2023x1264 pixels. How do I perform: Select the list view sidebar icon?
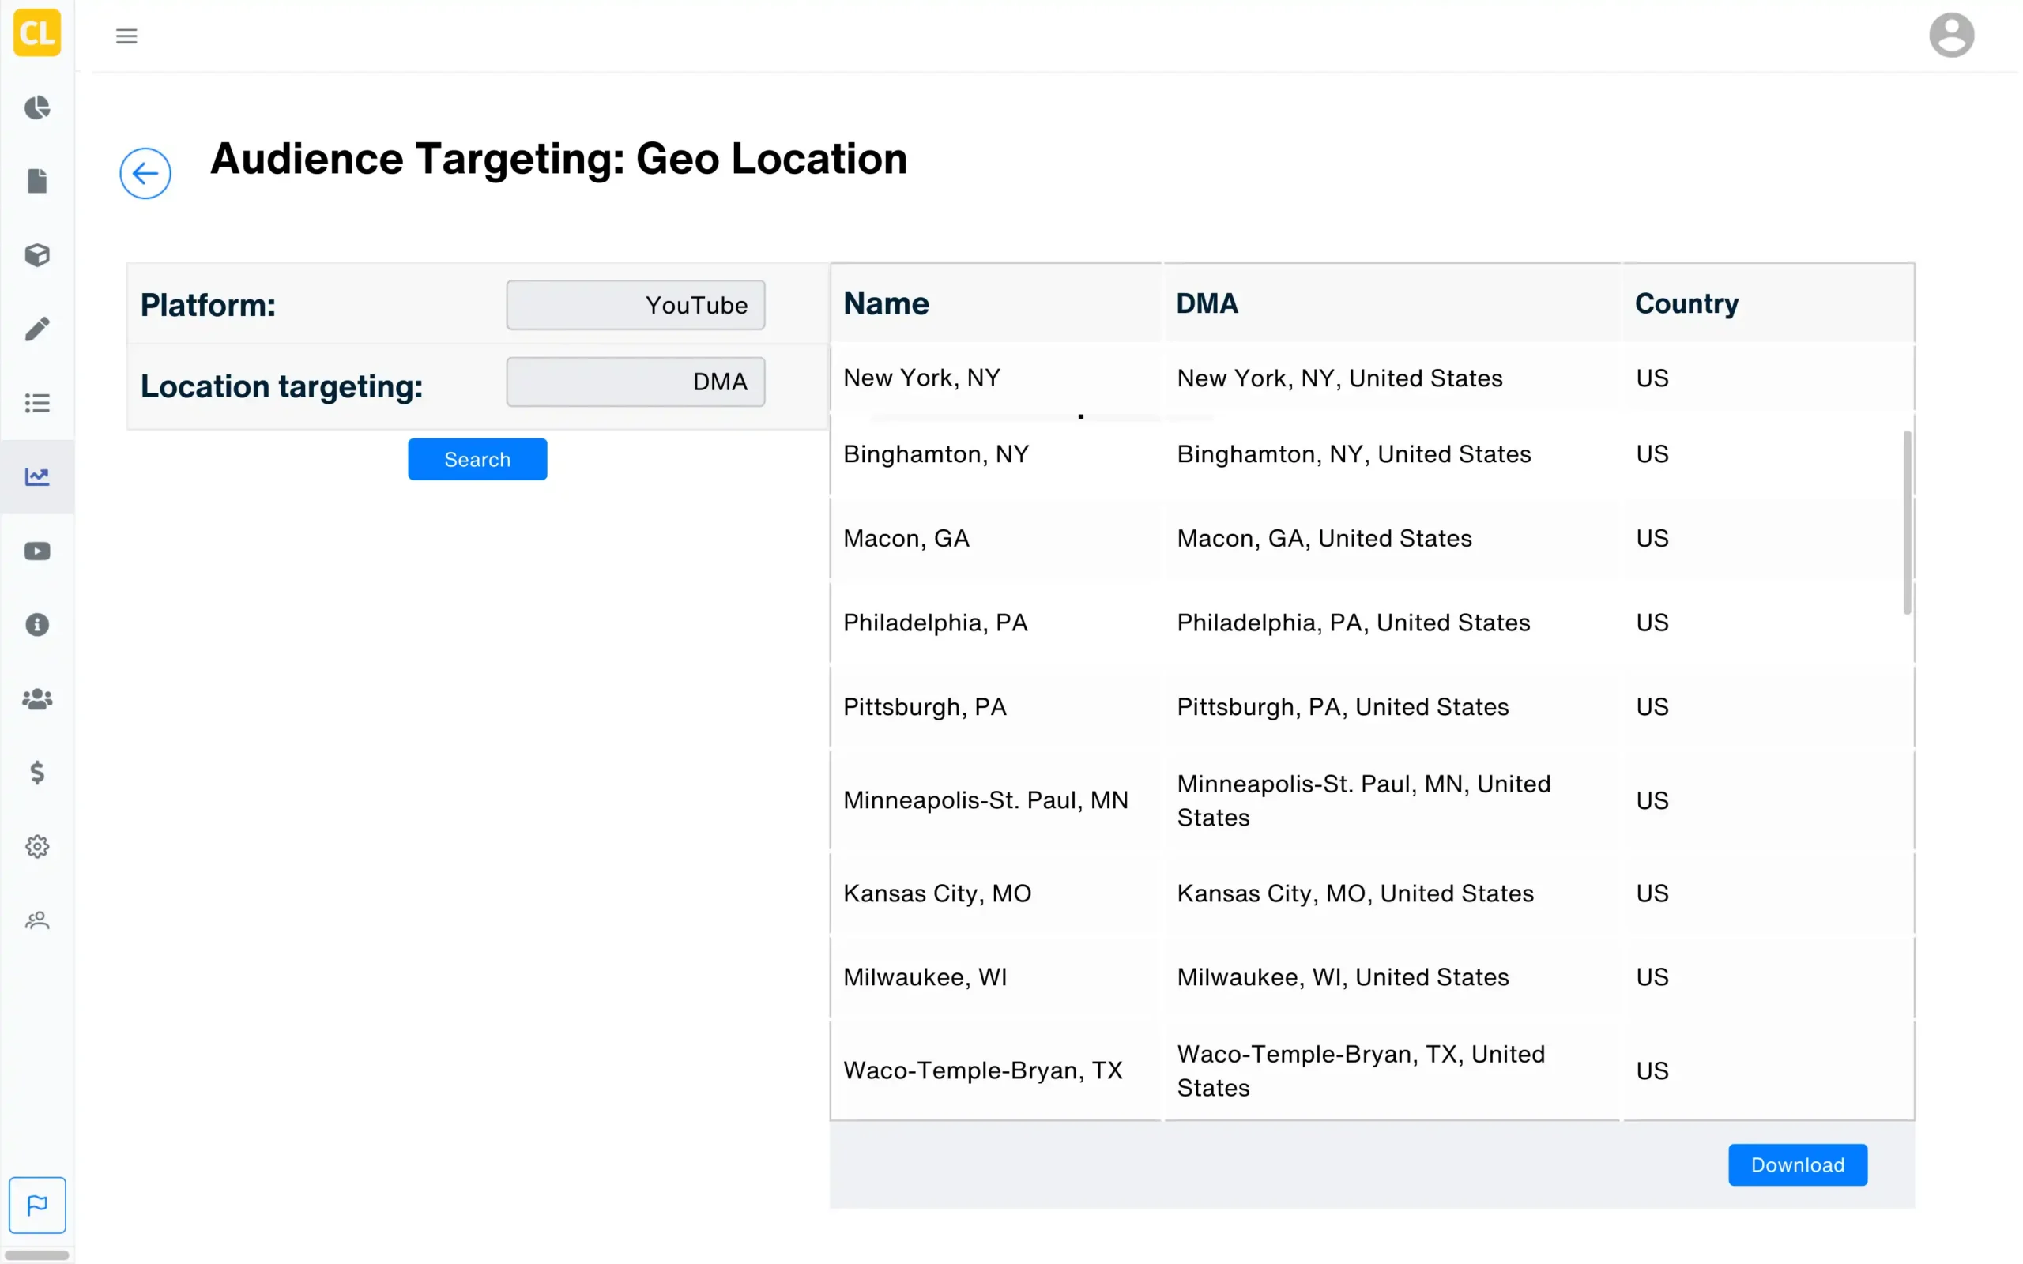tap(37, 403)
